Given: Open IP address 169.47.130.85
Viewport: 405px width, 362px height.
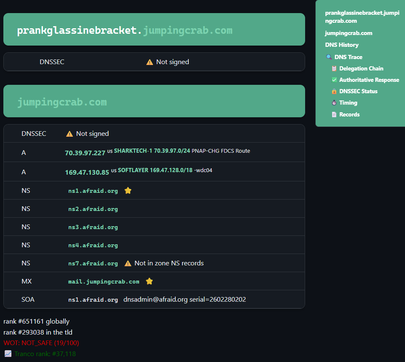Looking at the screenshot, I should (87, 172).
